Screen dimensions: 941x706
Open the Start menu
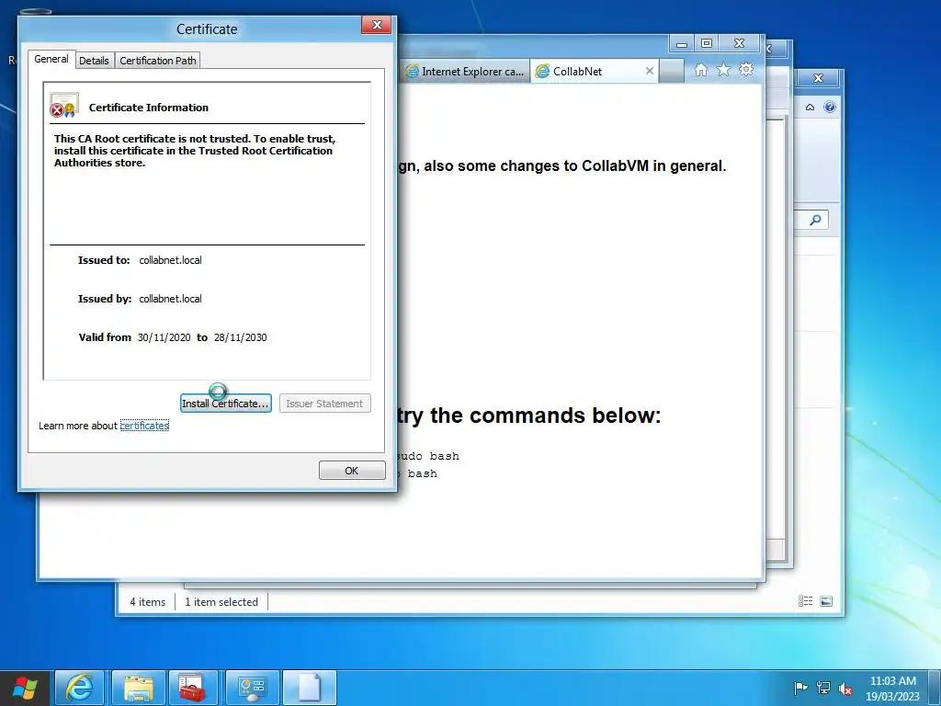coord(25,688)
